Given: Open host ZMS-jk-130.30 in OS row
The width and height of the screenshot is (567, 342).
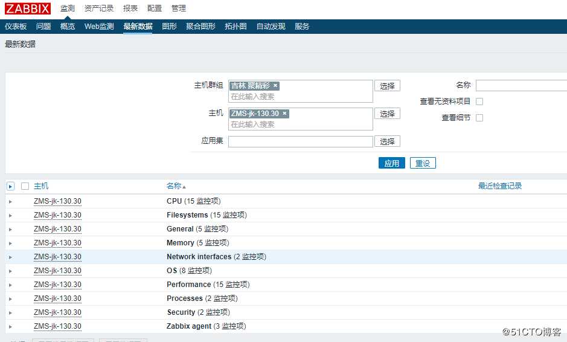Looking at the screenshot, I should pyautogui.click(x=57, y=271).
